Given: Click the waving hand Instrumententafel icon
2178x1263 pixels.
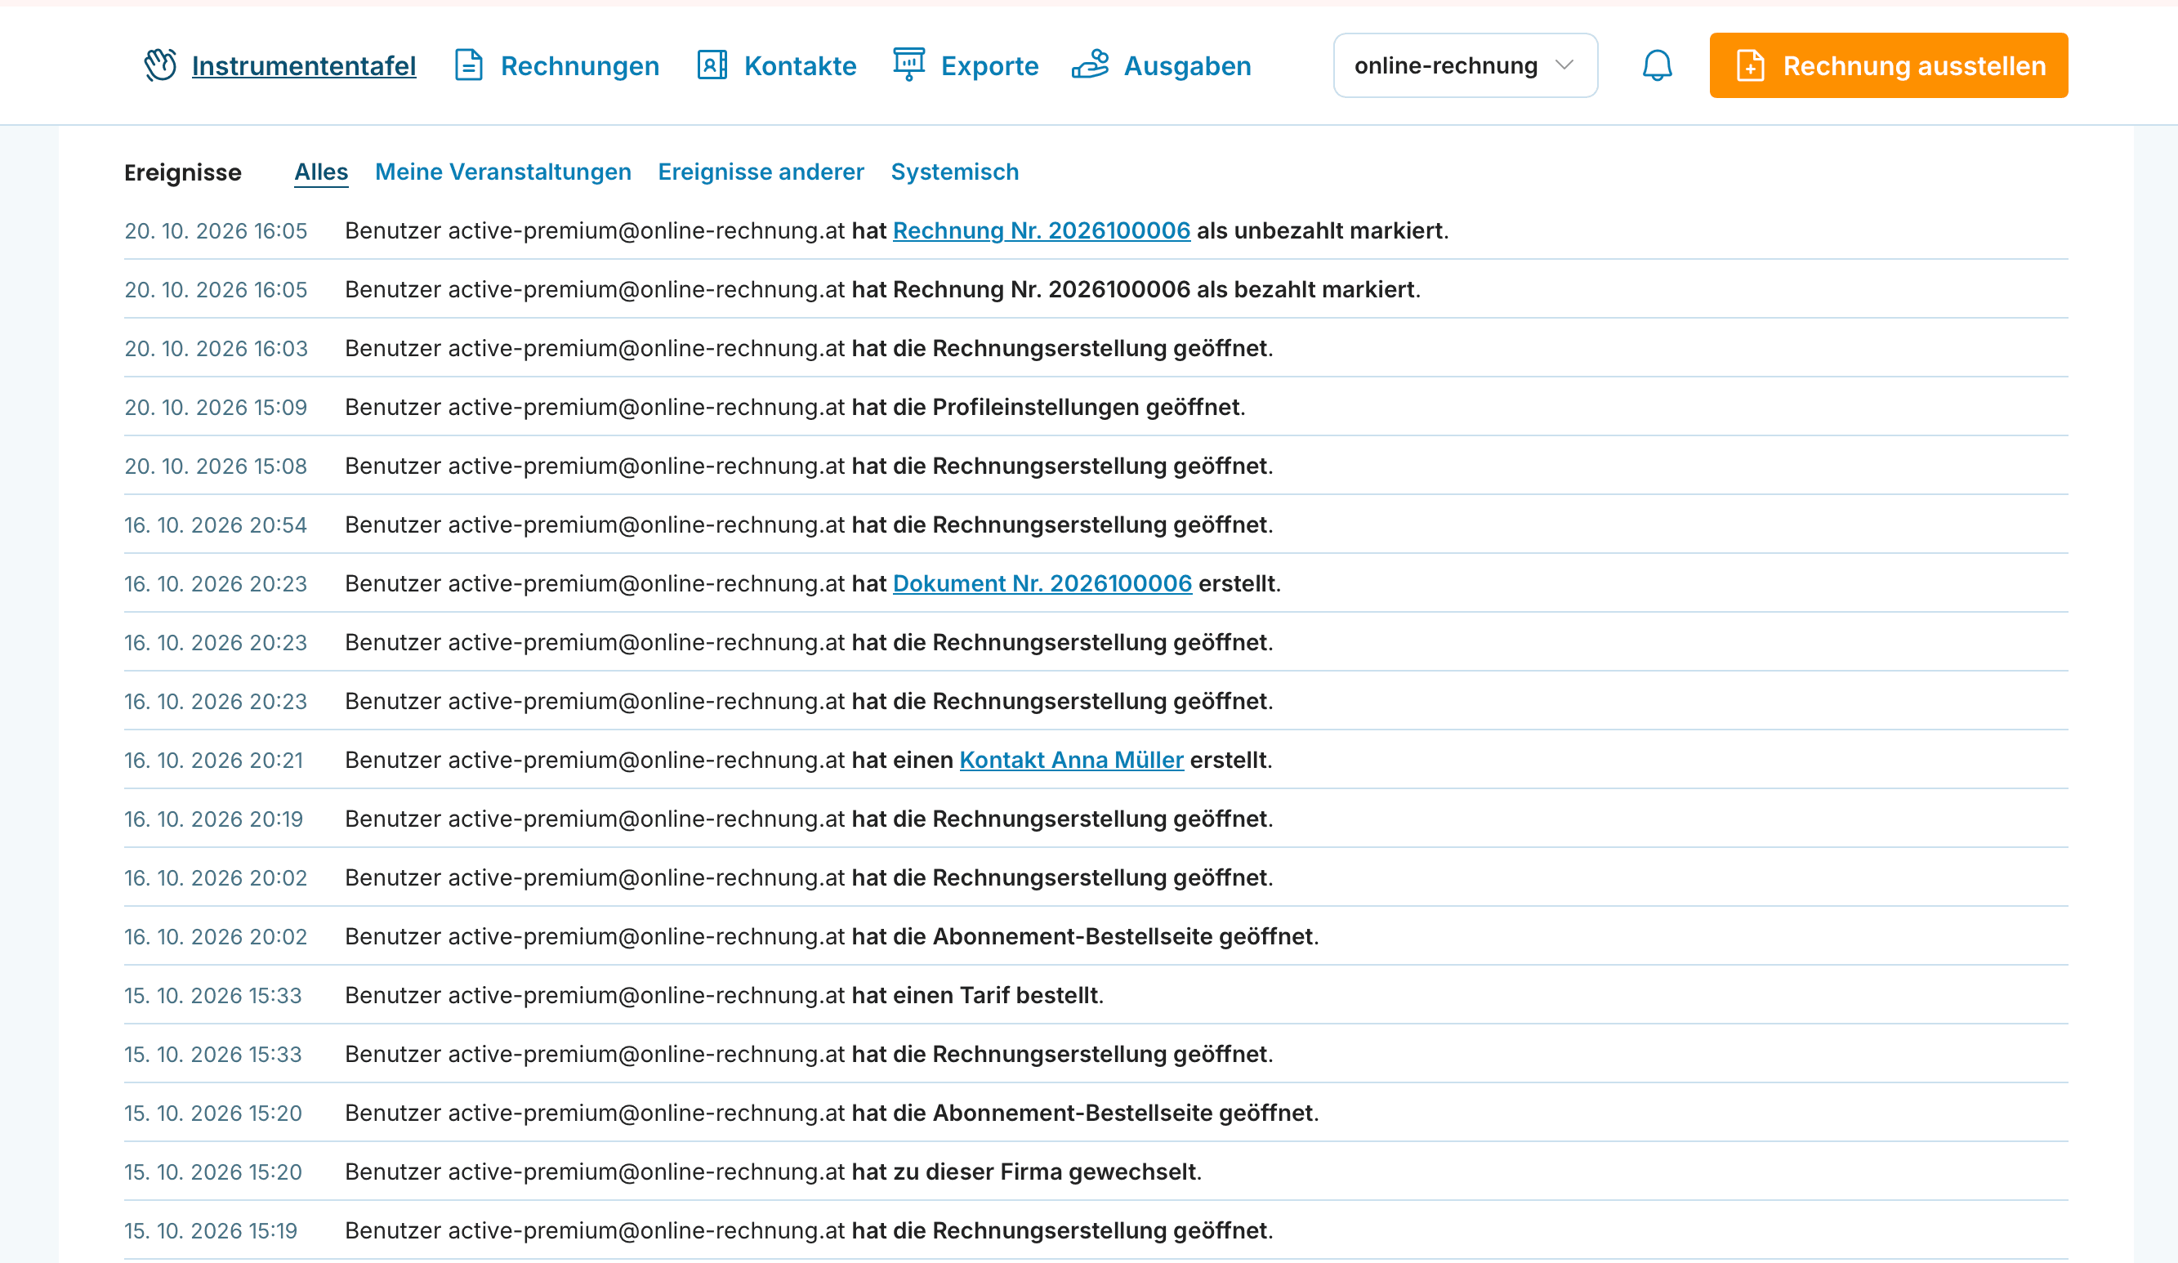Looking at the screenshot, I should 161,65.
